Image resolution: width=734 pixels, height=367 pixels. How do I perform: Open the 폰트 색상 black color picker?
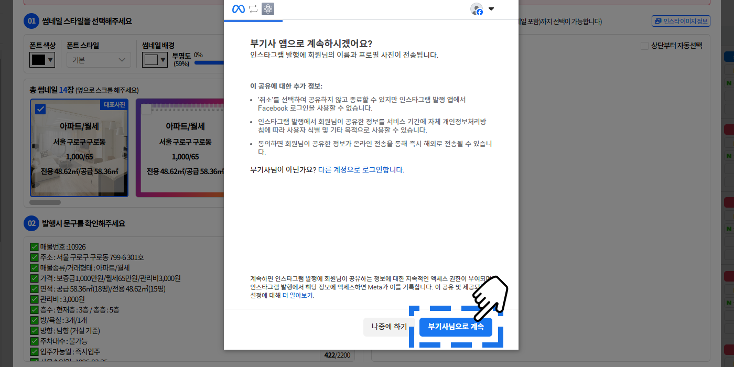click(x=42, y=60)
